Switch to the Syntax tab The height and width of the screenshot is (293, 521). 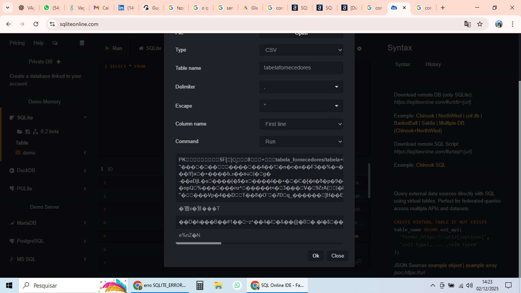coord(403,64)
